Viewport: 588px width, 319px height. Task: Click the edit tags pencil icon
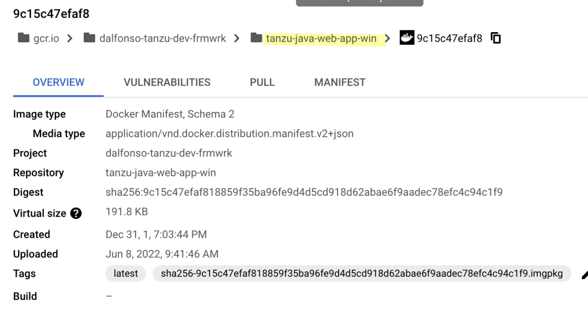tap(584, 275)
